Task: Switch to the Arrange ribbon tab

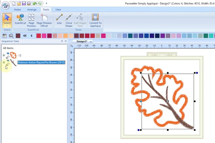Action: 32,10
